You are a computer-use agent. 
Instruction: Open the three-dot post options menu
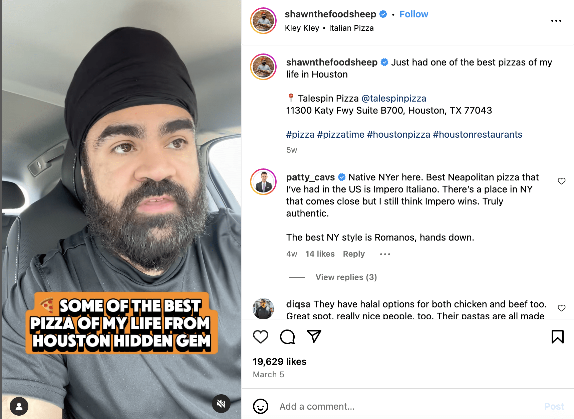tap(556, 21)
